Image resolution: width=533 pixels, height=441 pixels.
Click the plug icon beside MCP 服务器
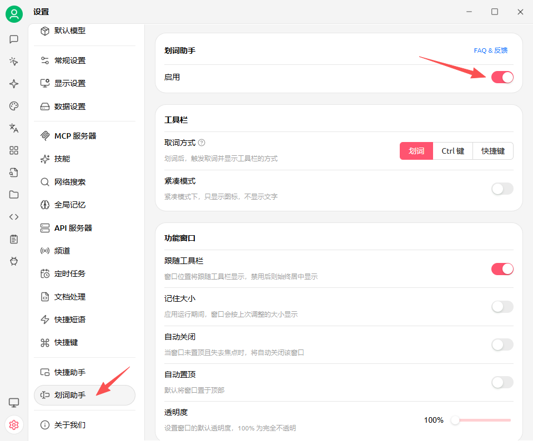45,136
